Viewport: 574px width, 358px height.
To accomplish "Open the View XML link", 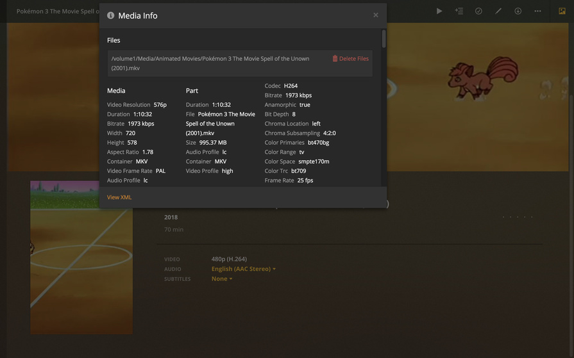I will coord(119,197).
